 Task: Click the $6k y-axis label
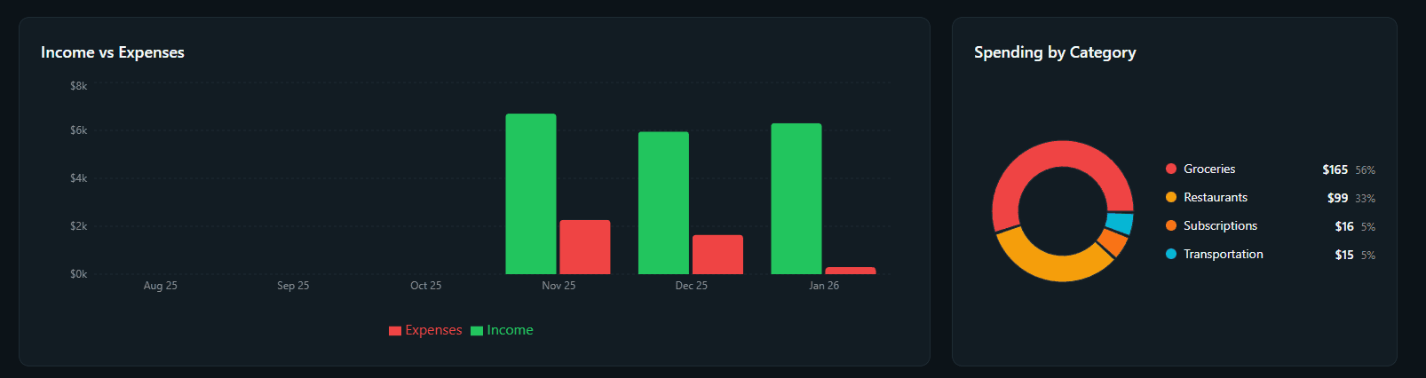click(x=79, y=130)
